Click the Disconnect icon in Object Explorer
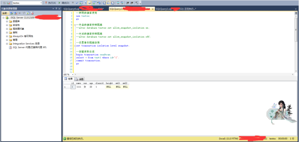 [15, 13]
